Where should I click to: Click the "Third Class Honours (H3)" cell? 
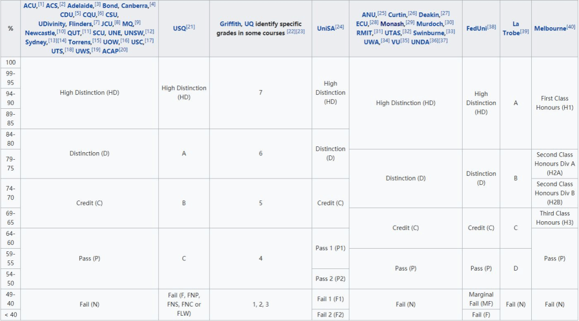[555, 218]
